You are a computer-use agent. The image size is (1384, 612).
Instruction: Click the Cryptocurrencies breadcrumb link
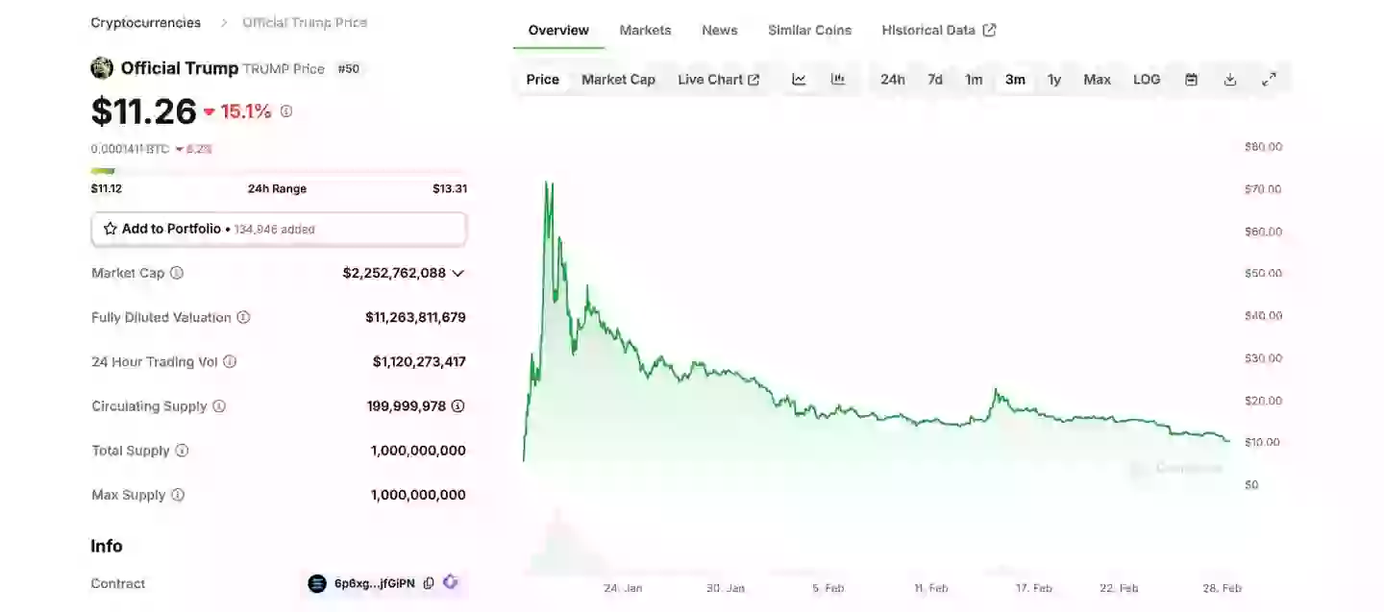pyautogui.click(x=145, y=22)
